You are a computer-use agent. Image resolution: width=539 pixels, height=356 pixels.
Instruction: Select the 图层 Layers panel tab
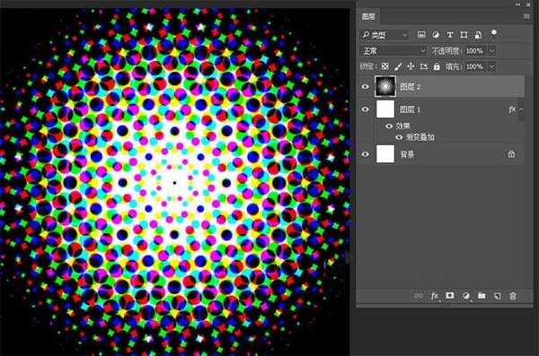coord(369,16)
